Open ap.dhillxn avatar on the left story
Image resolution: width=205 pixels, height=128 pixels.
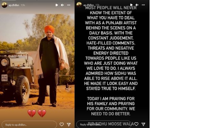(x=4, y=5)
